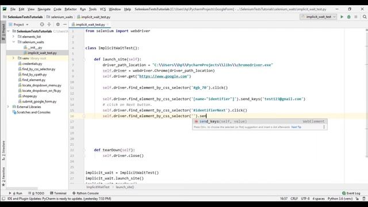Viewport: 368px width, 207px height.
Task: Click the Python 3.6 (venv) interpreter status
Action: click(x=340, y=198)
